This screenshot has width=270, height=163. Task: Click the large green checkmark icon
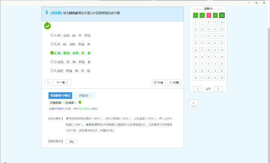(47, 26)
